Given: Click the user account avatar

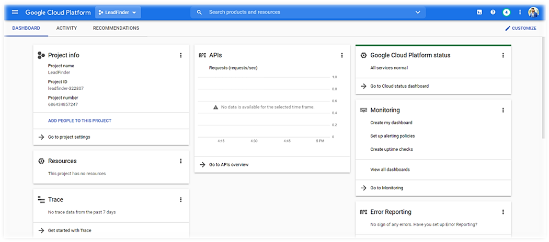Looking at the screenshot, I should [533, 12].
